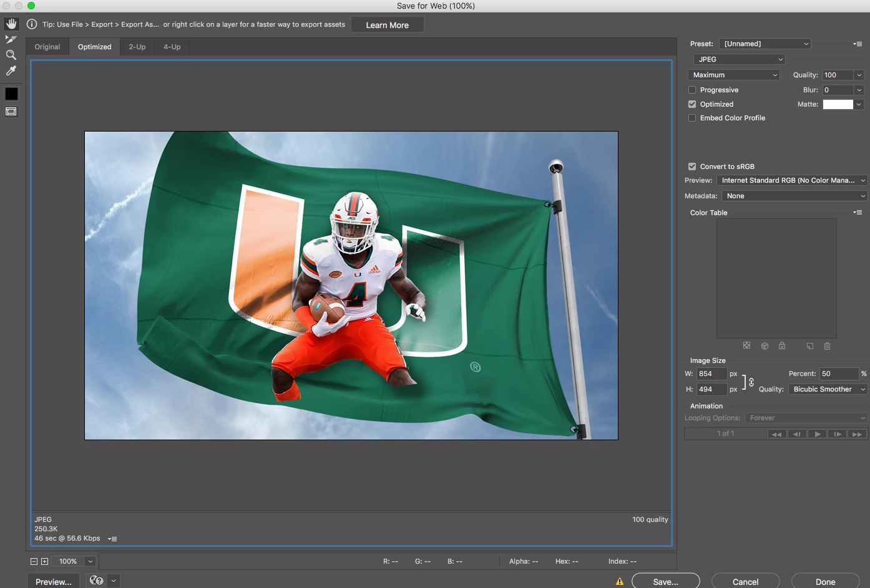Image resolution: width=870 pixels, height=588 pixels.
Task: Select the Slice Select tool
Action: pyautogui.click(x=11, y=39)
